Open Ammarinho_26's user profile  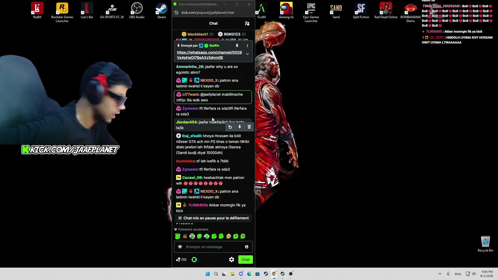190,66
